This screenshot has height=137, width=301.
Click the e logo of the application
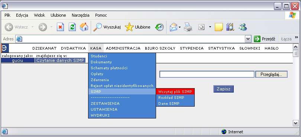[4, 48]
